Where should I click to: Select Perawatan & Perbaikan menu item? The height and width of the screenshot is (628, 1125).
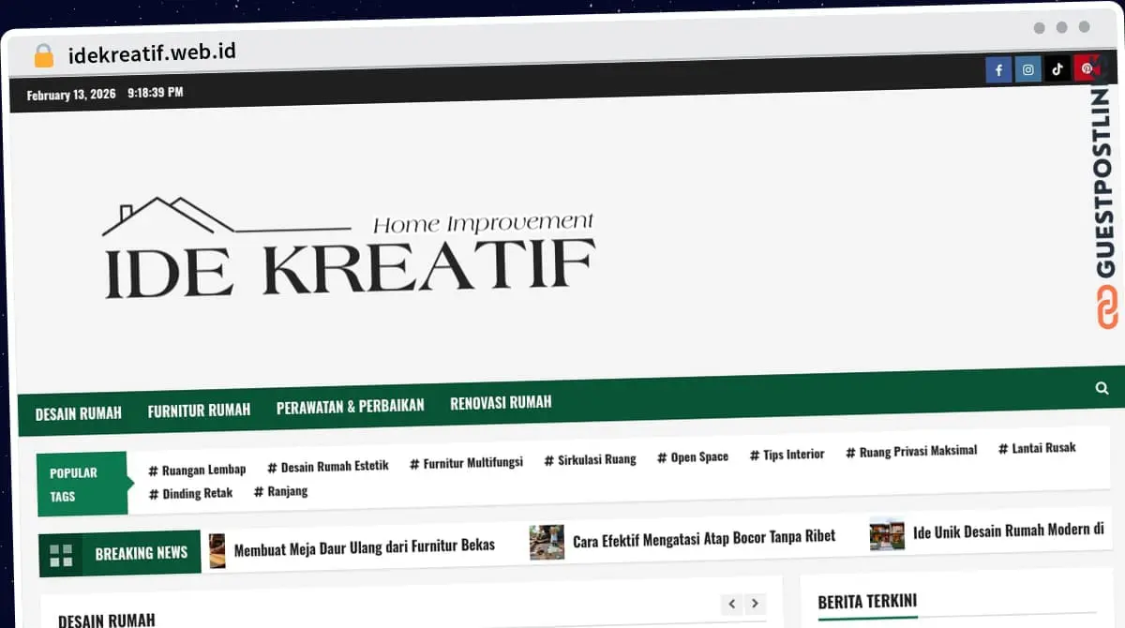coord(350,406)
